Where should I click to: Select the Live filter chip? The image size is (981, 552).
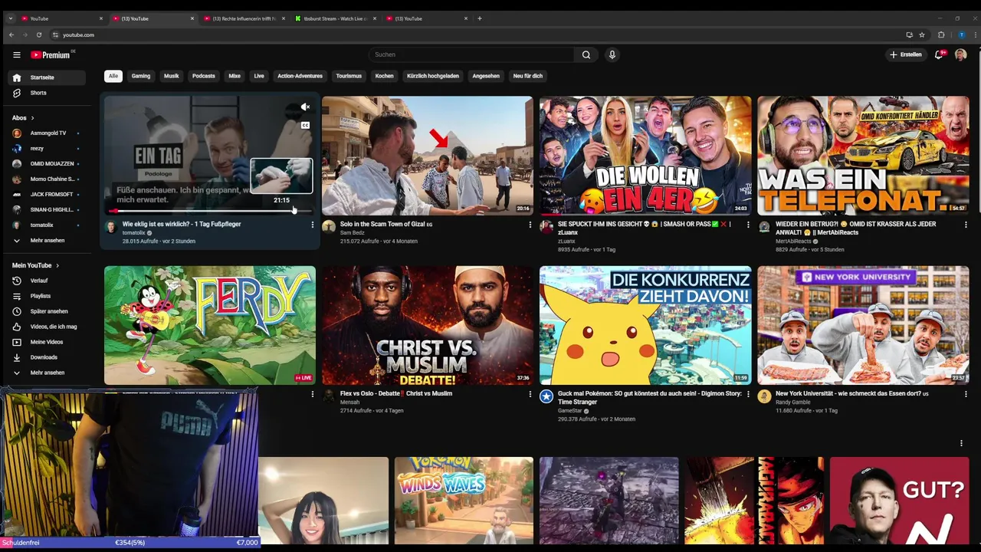(x=259, y=76)
